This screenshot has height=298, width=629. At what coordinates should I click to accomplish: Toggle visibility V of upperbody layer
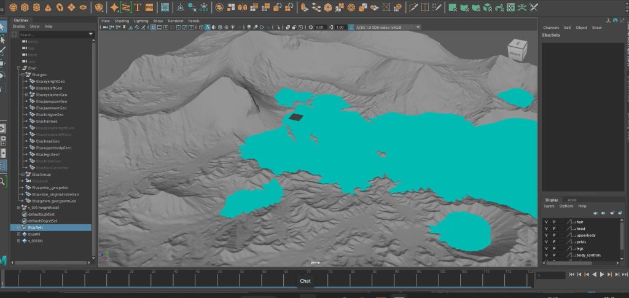click(x=546, y=235)
